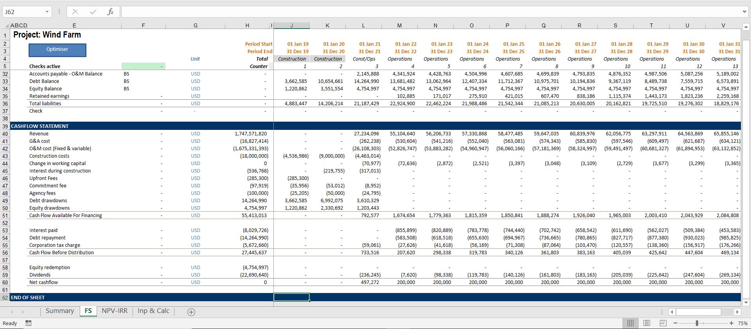Open the Name Box dropdown arrow
The height and width of the screenshot is (329, 751).
tap(47, 12)
